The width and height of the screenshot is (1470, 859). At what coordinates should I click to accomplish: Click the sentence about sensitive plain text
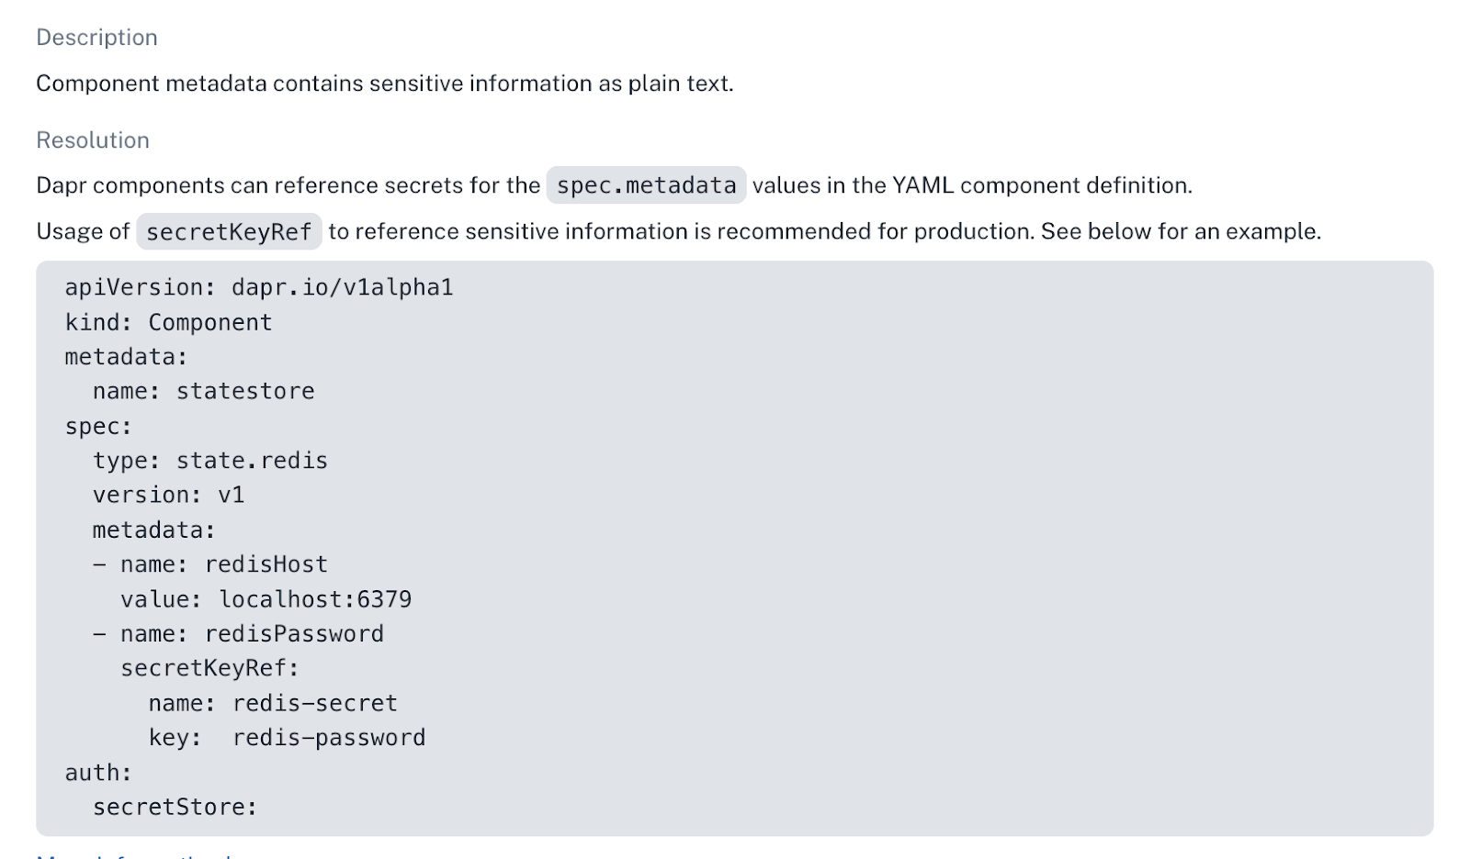point(384,84)
